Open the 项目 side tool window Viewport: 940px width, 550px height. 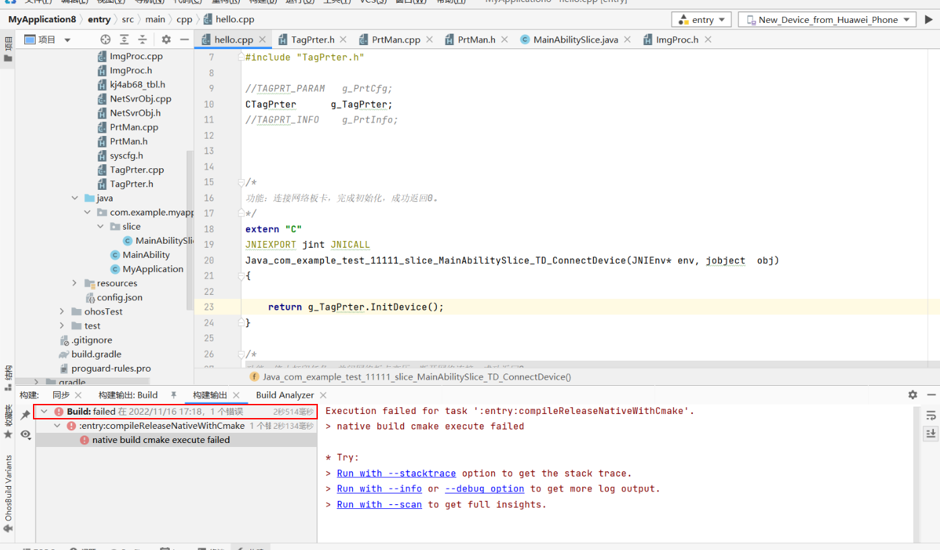(8, 50)
